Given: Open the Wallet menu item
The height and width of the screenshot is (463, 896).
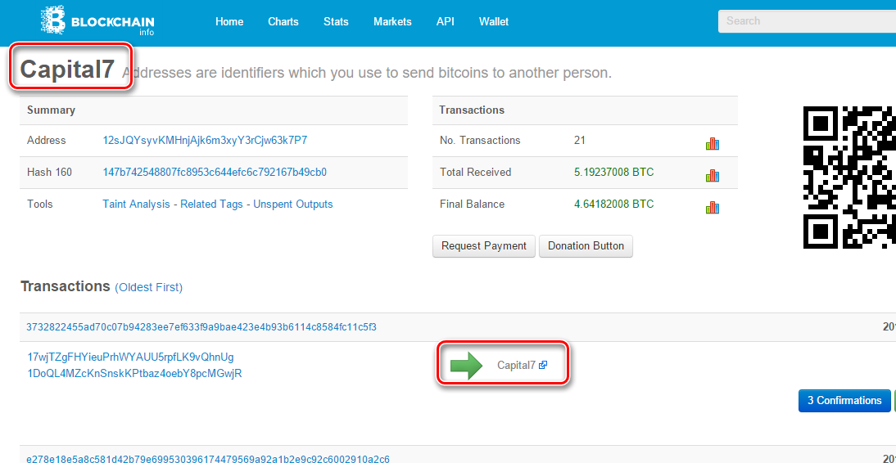Looking at the screenshot, I should (x=494, y=22).
